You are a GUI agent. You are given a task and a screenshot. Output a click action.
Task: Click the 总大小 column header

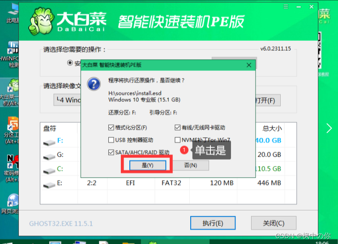(272, 128)
